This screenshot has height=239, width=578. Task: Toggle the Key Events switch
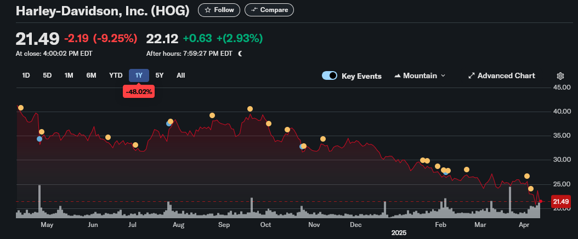coord(330,75)
